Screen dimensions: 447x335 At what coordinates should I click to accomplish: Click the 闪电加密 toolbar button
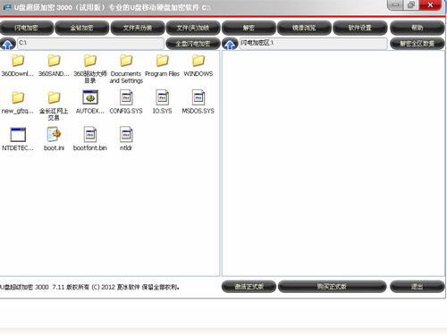(27, 28)
